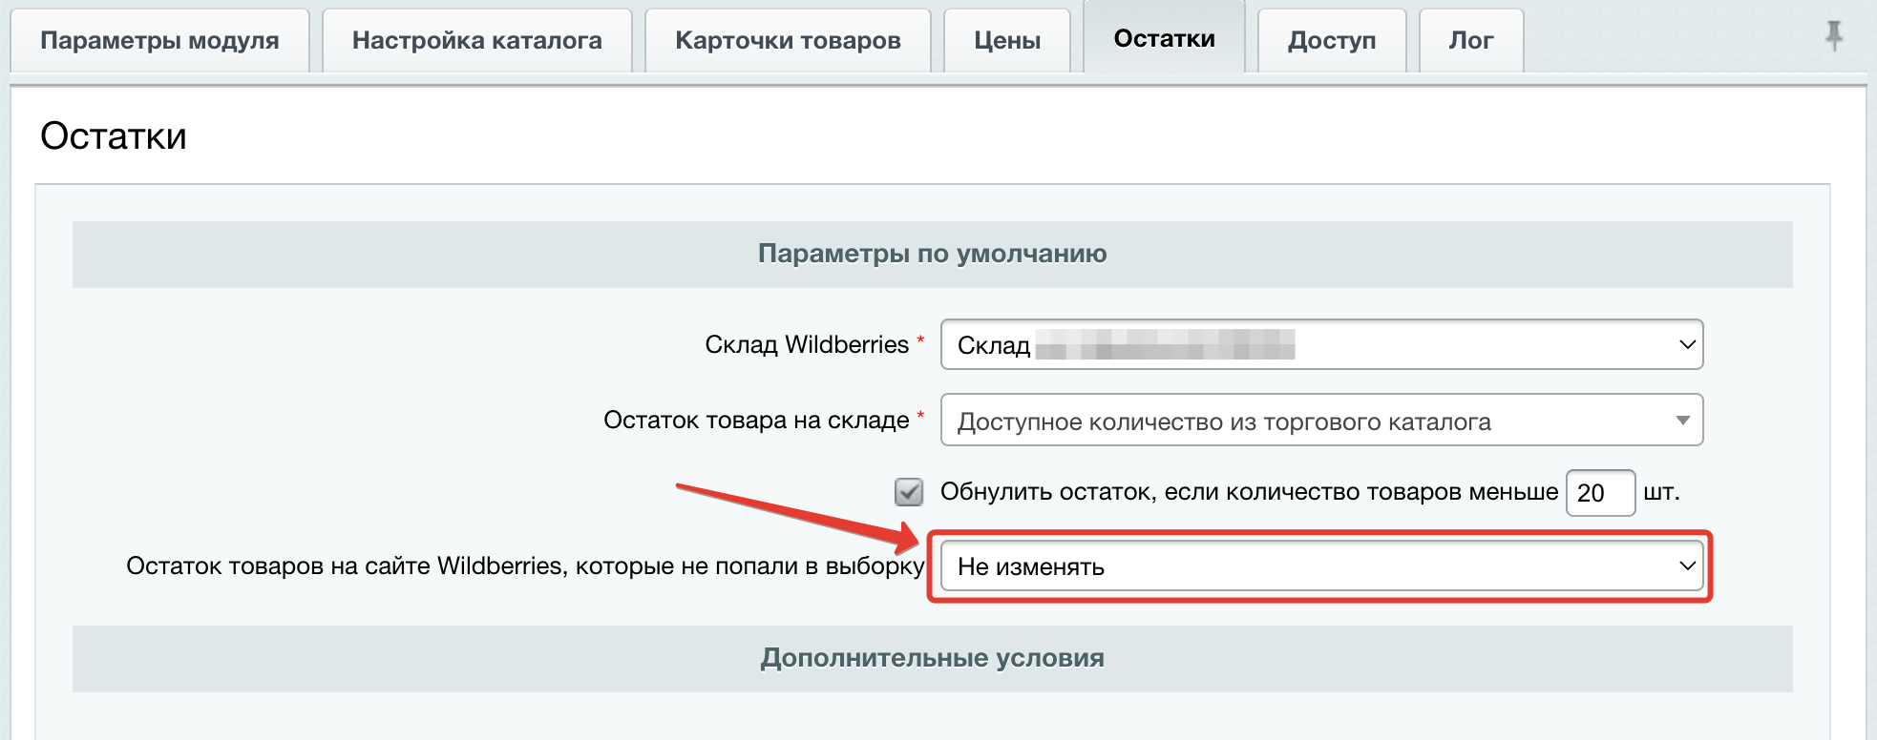Click the Параметры по умолчанию section header

coord(932,254)
